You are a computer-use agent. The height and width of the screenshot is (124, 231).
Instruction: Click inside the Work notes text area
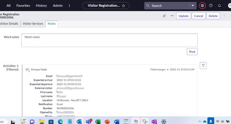[x=109, y=40]
